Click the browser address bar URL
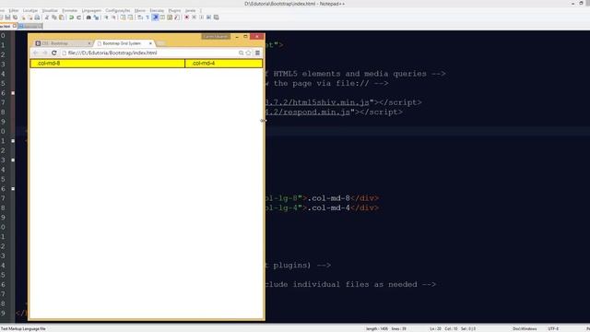This screenshot has width=590, height=332. pos(112,53)
